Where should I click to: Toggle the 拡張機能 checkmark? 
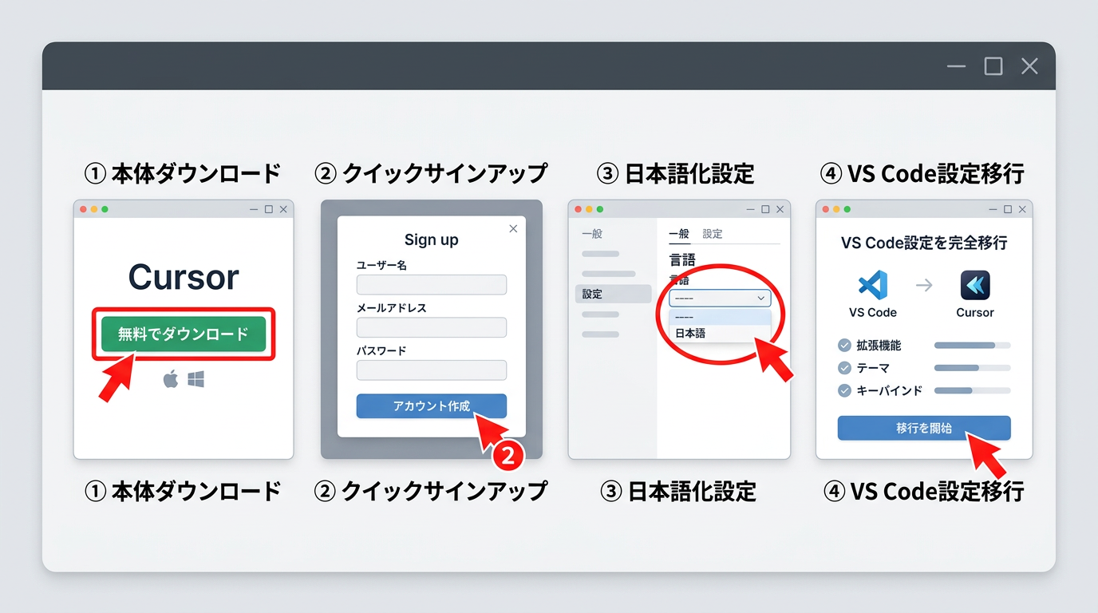point(845,345)
